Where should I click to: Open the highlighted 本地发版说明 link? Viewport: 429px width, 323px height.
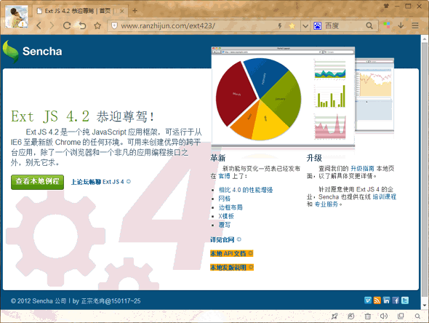232,267
